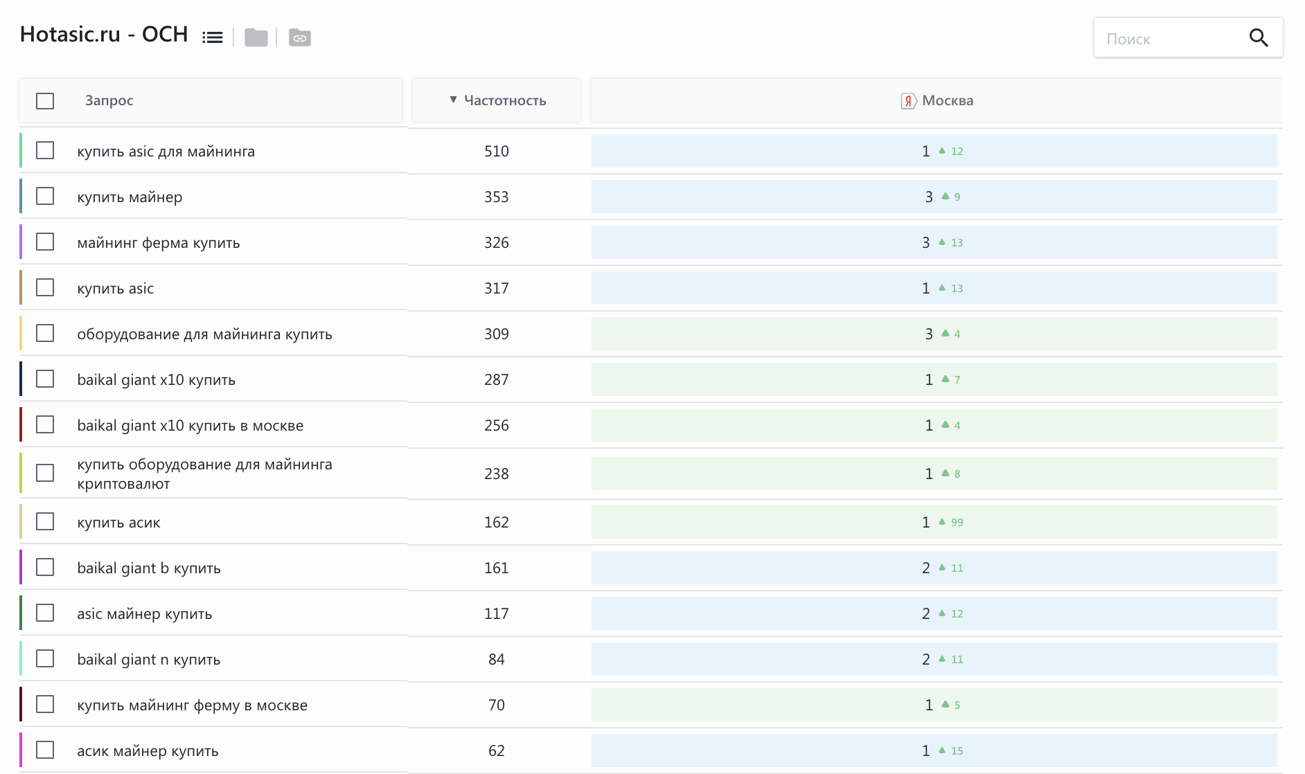Tick checkbox for 'asic майнер купить'
Image resolution: width=1305 pixels, height=774 pixels.
[45, 613]
